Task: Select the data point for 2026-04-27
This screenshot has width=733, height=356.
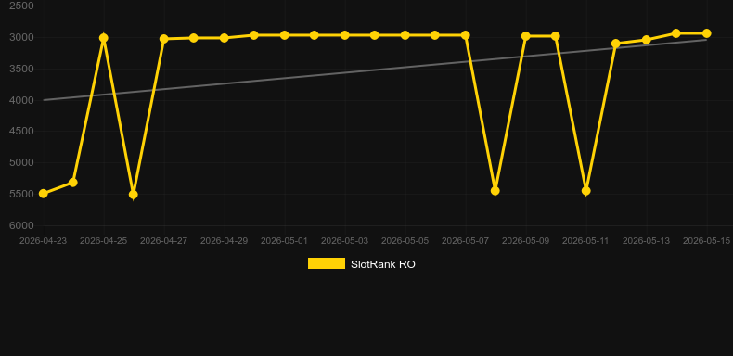Action: [x=163, y=39]
